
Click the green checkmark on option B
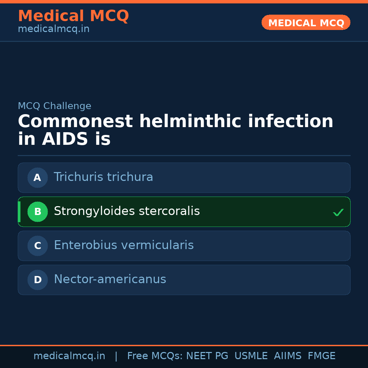coord(338,213)
